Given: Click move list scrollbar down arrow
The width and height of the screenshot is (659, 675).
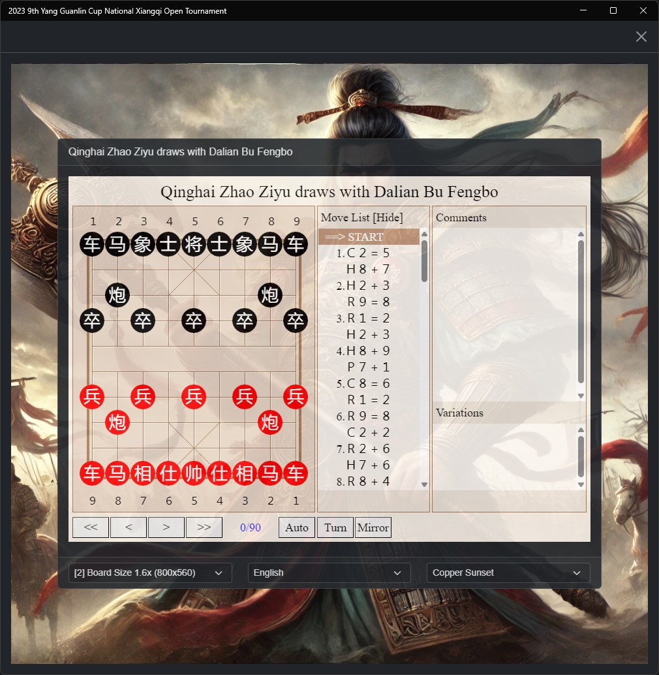Looking at the screenshot, I should [x=425, y=485].
